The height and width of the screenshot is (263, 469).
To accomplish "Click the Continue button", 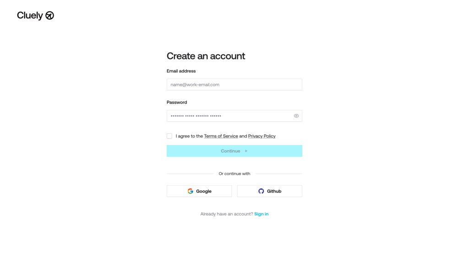I will [234, 151].
